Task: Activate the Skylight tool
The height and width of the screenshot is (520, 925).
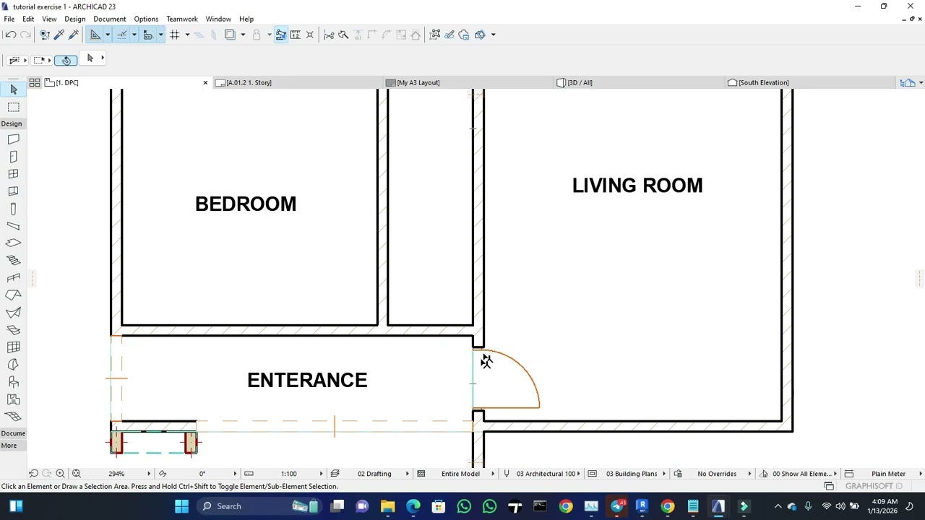Action: coord(13,330)
